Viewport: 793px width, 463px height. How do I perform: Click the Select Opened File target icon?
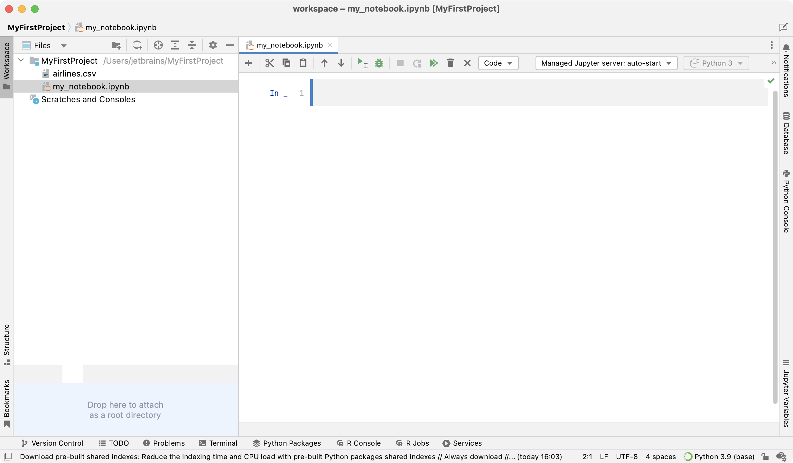(158, 45)
